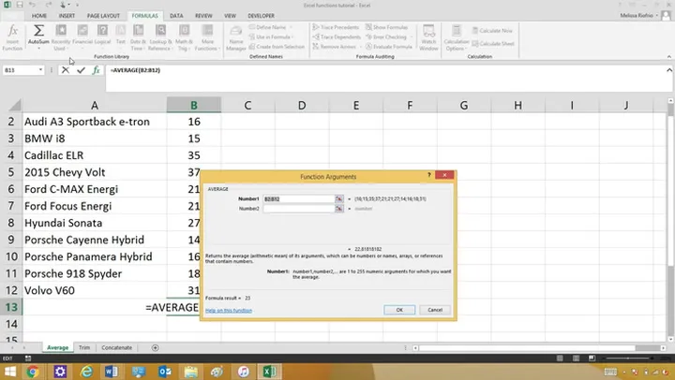Open the Windows Start button

[x=10, y=372]
